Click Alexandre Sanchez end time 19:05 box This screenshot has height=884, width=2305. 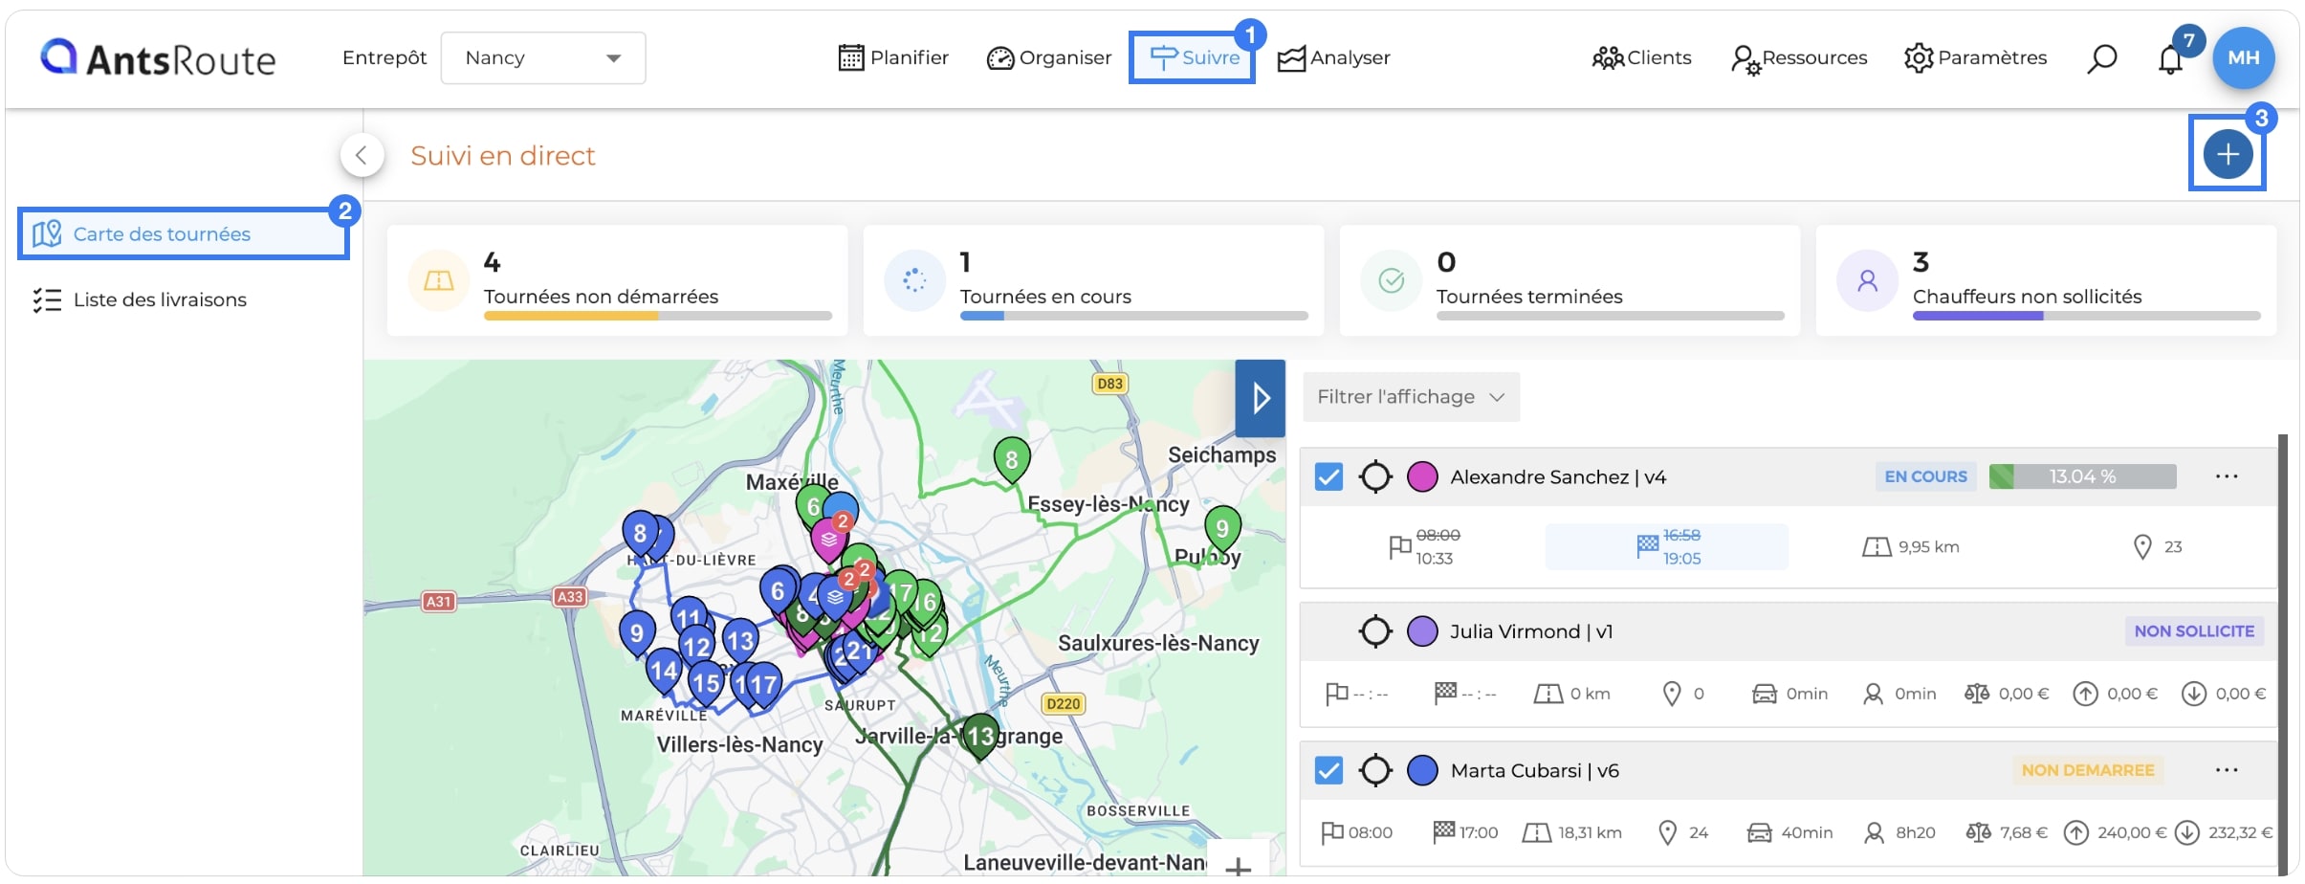click(1667, 546)
